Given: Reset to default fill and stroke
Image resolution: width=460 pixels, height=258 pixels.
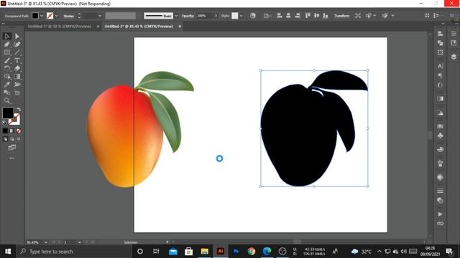Looking at the screenshot, I should (4, 123).
